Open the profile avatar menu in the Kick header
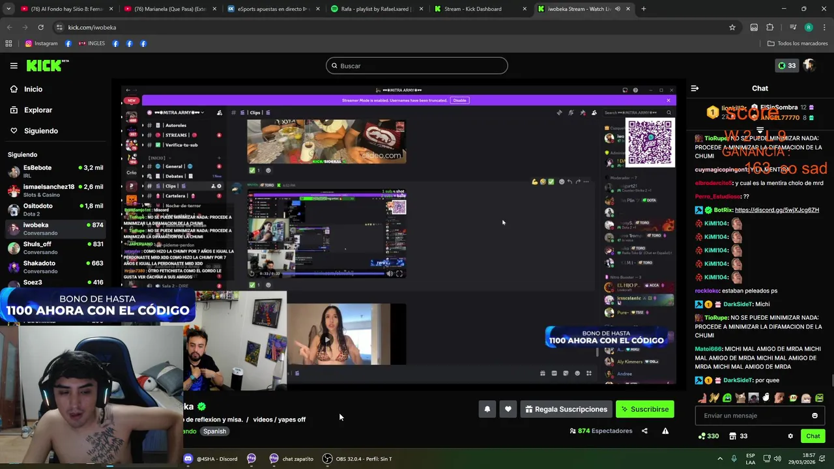 pos(809,66)
